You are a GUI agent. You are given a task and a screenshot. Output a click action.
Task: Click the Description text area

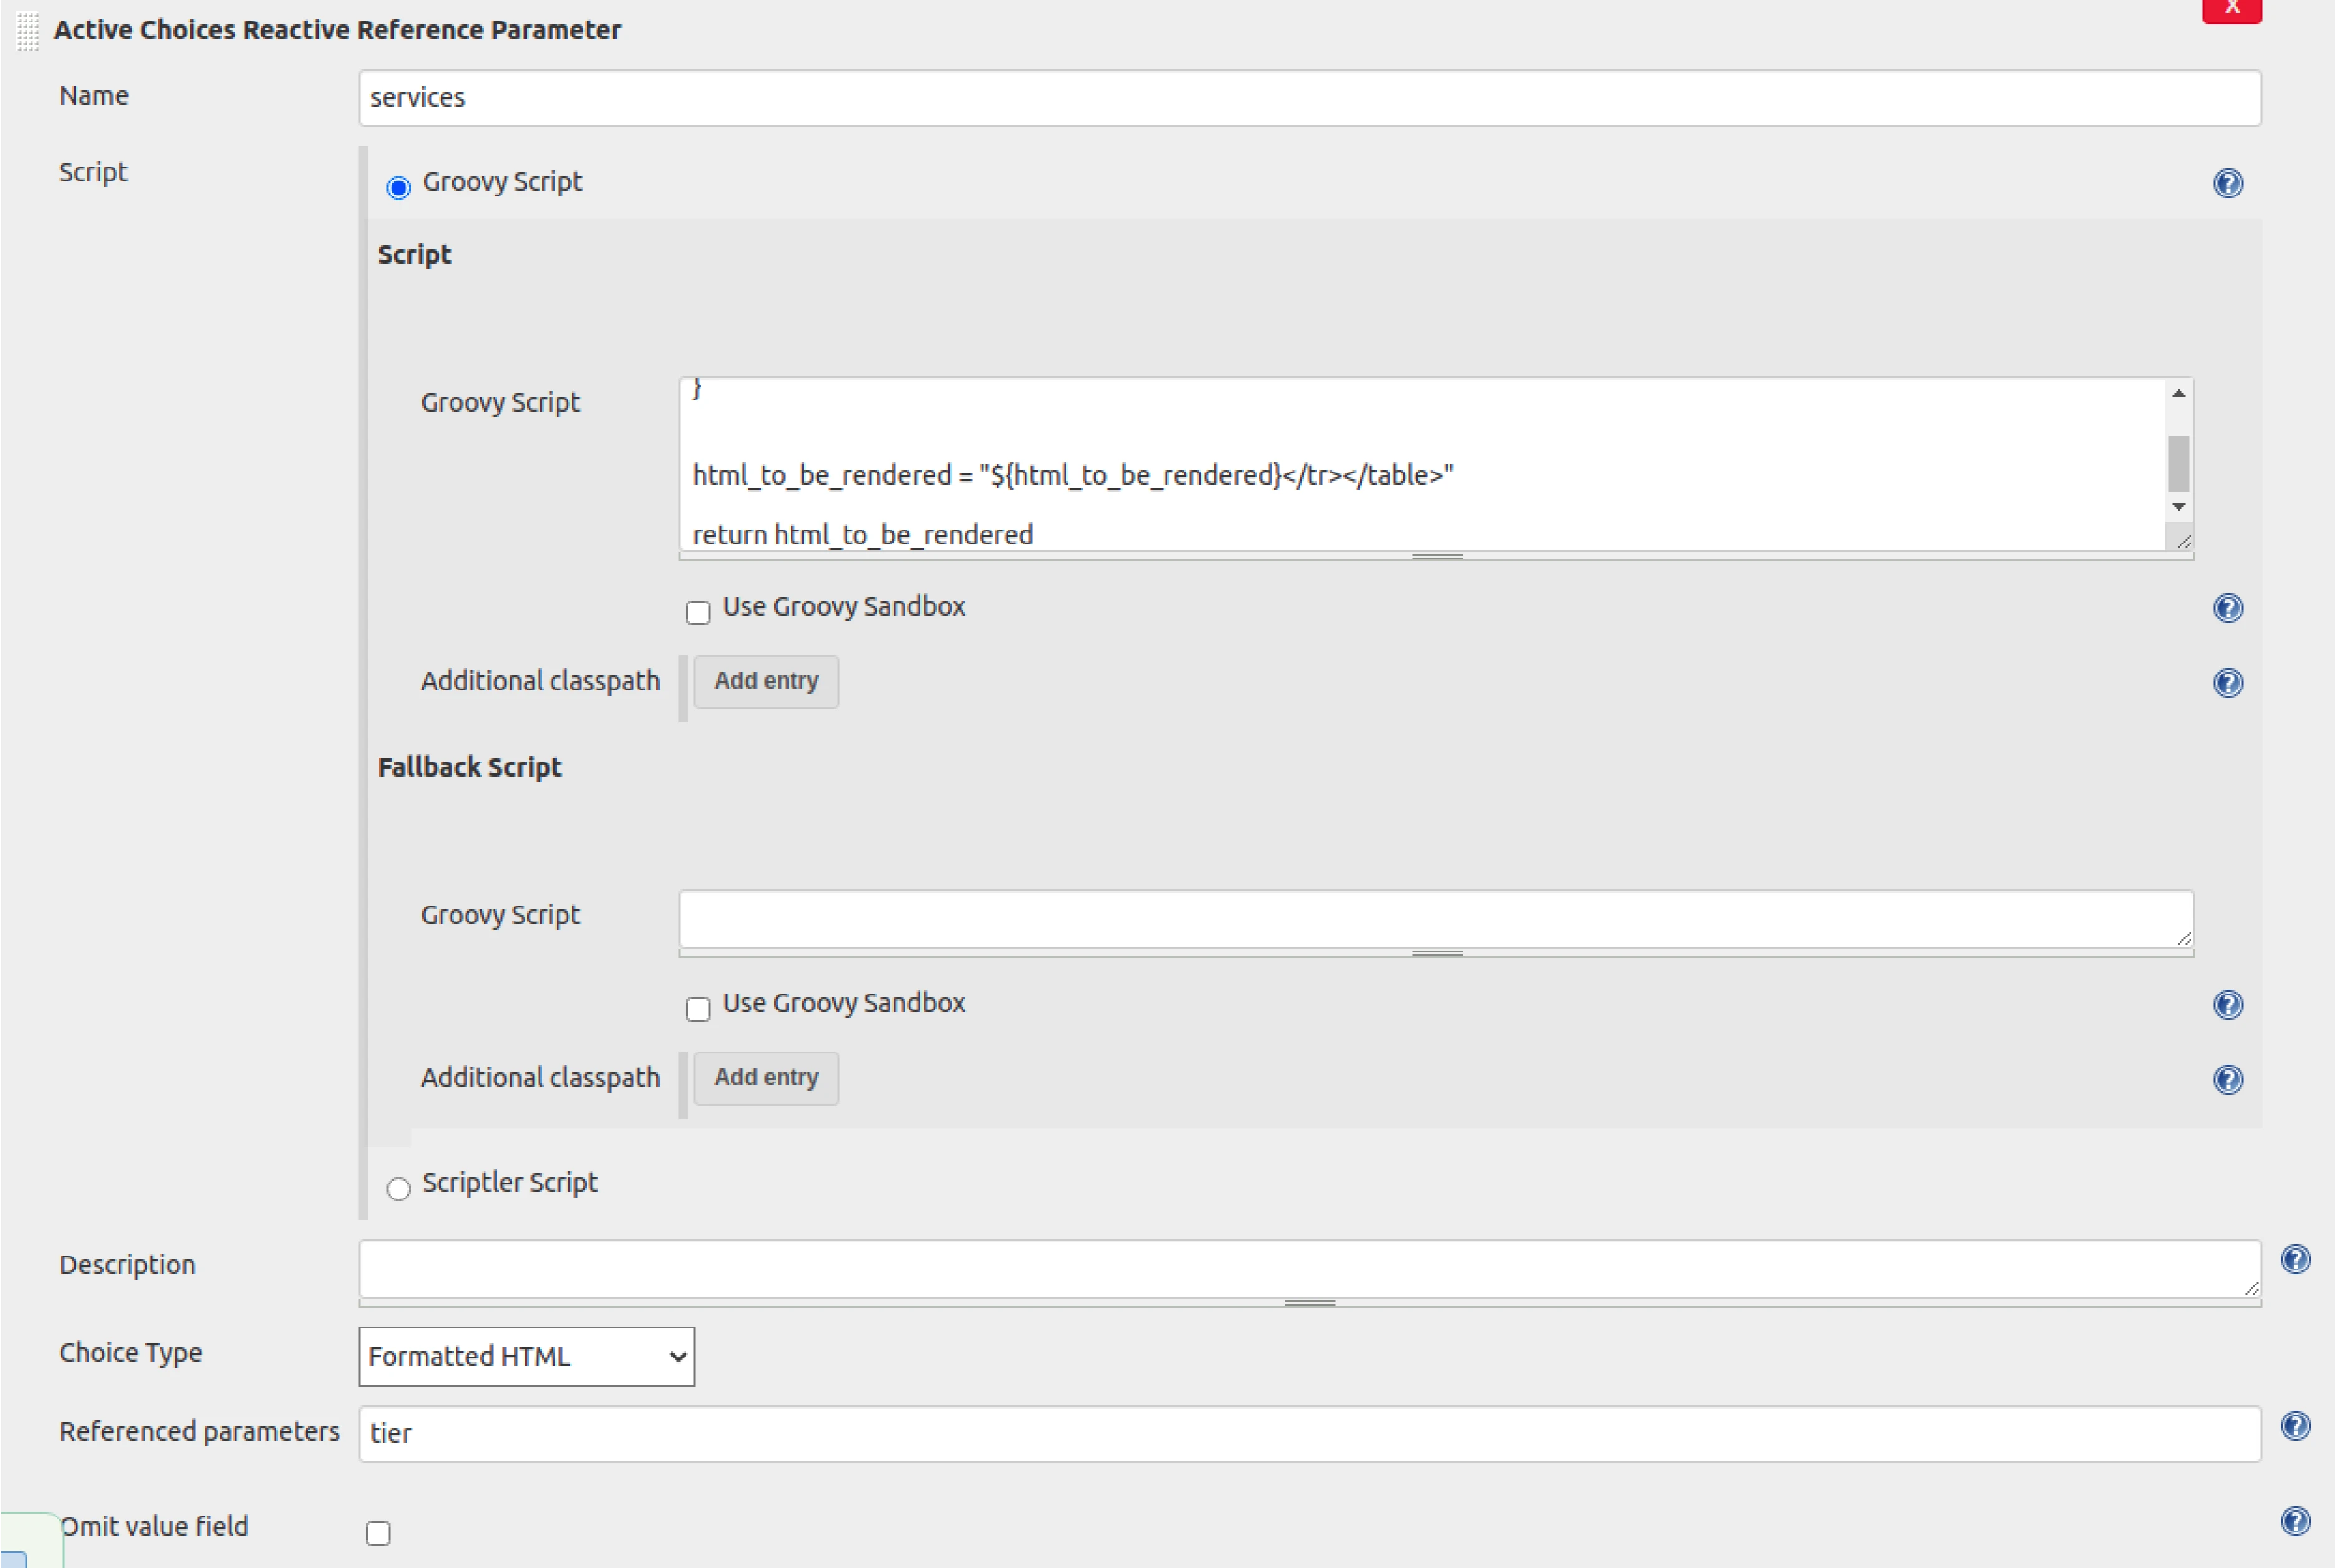pyautogui.click(x=1309, y=1269)
